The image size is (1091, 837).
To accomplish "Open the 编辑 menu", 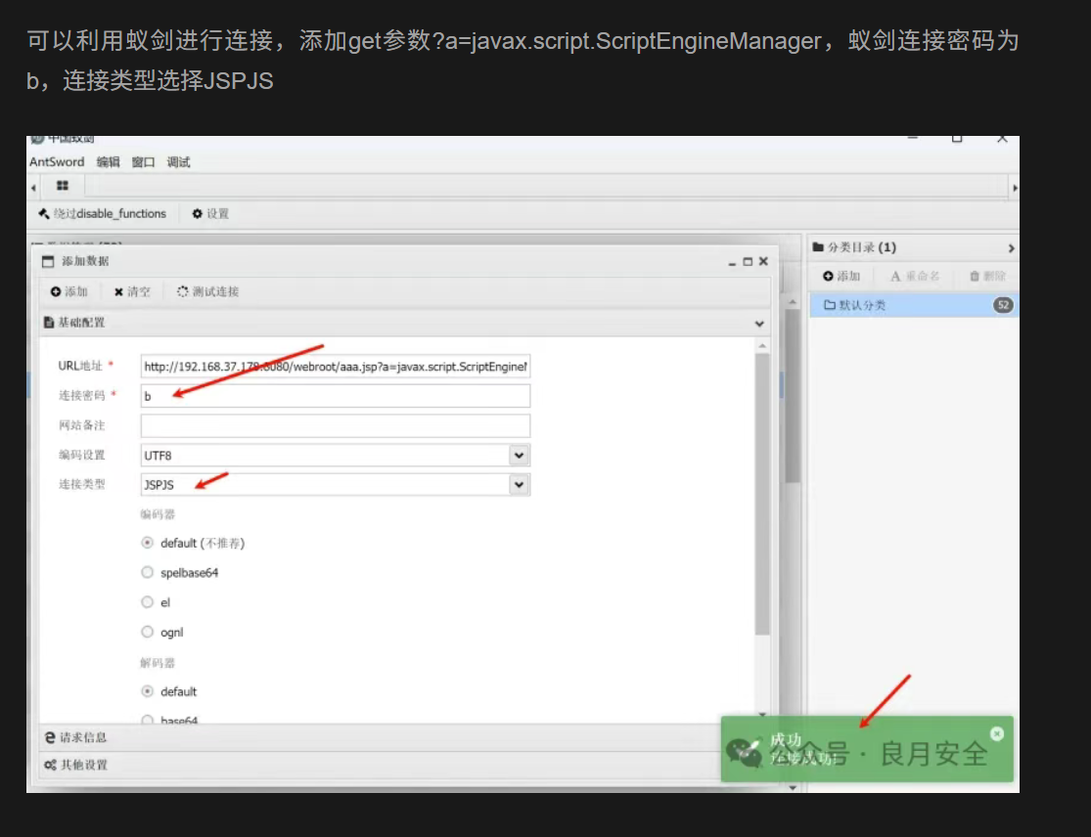I will pyautogui.click(x=108, y=162).
